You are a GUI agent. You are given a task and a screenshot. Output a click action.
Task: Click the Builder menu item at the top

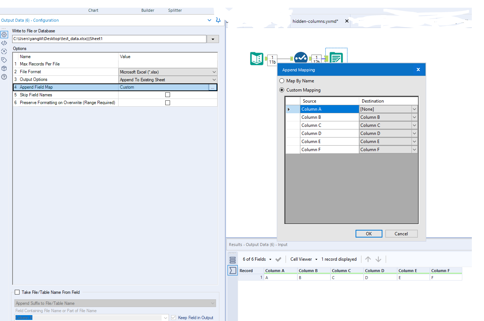coord(148,10)
